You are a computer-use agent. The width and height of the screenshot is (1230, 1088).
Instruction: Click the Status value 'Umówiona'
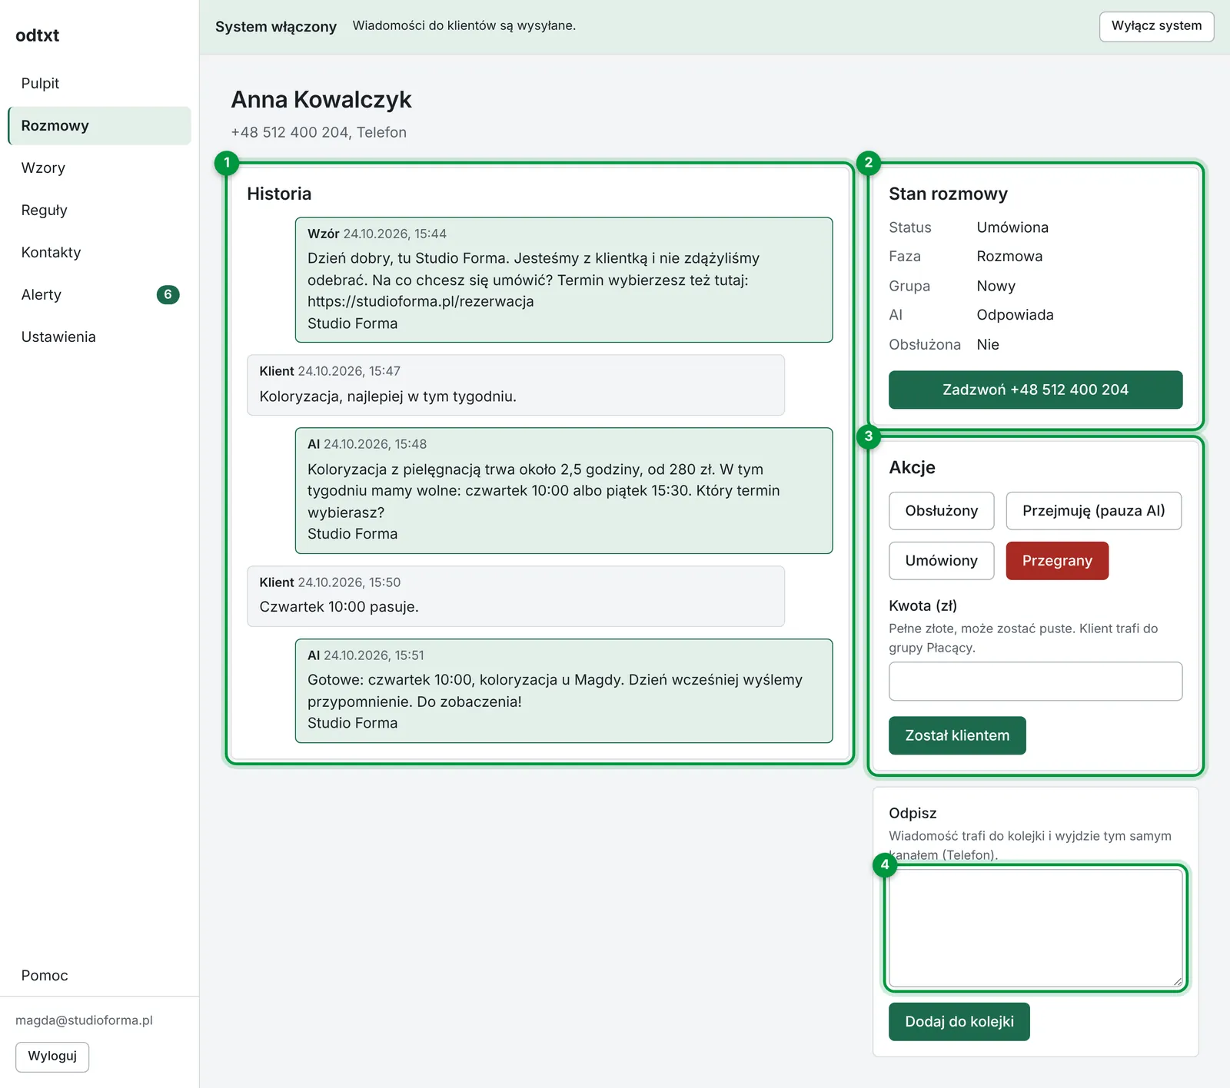(x=1012, y=227)
